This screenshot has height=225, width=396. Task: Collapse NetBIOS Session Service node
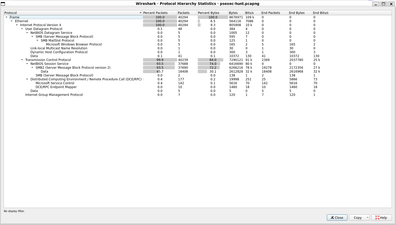click(27, 64)
